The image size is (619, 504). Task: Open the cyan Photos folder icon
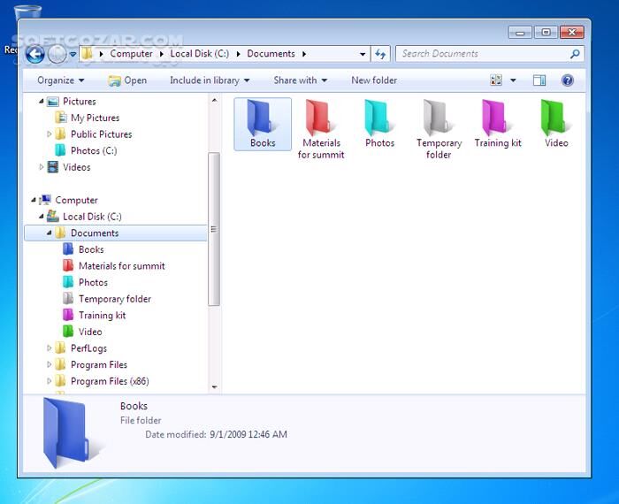[x=379, y=118]
